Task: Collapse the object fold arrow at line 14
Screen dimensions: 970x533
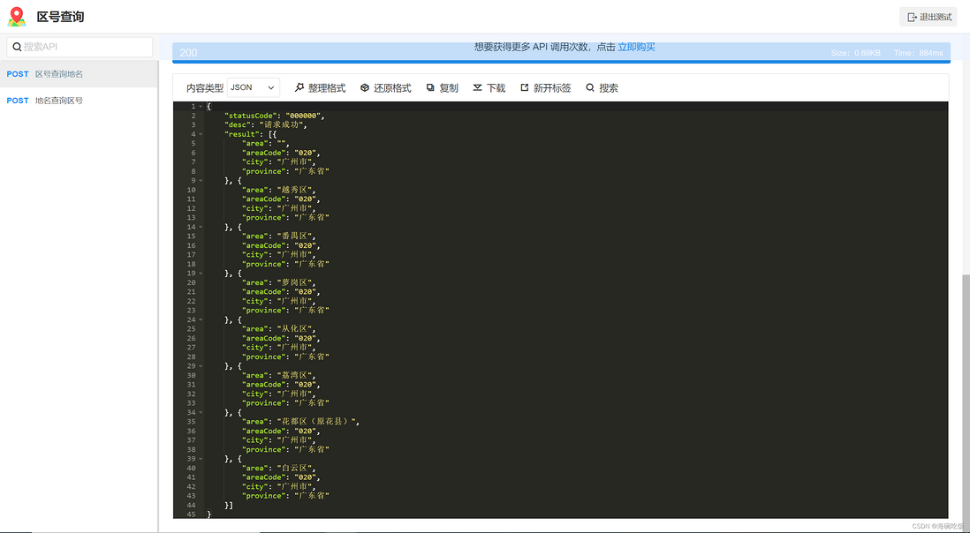Action: tap(201, 227)
